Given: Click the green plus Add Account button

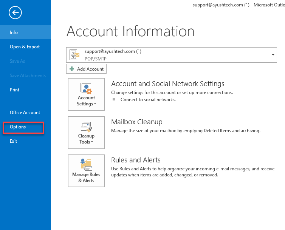Looking at the screenshot, I should [x=86, y=69].
